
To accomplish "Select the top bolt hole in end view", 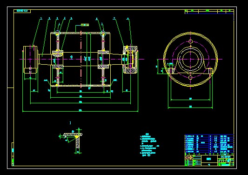I will 191,41.
